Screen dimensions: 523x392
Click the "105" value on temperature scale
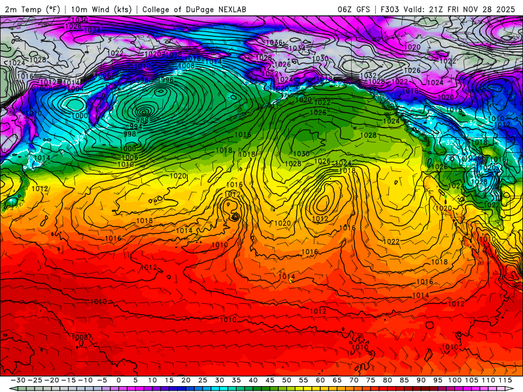coord(471,380)
